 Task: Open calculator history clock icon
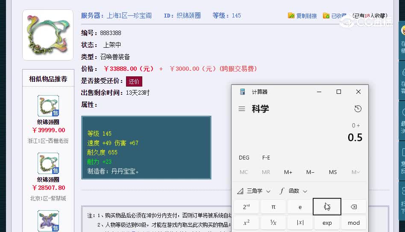point(358,108)
